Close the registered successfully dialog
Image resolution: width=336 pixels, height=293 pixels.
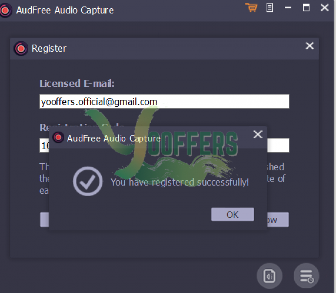coord(258,135)
